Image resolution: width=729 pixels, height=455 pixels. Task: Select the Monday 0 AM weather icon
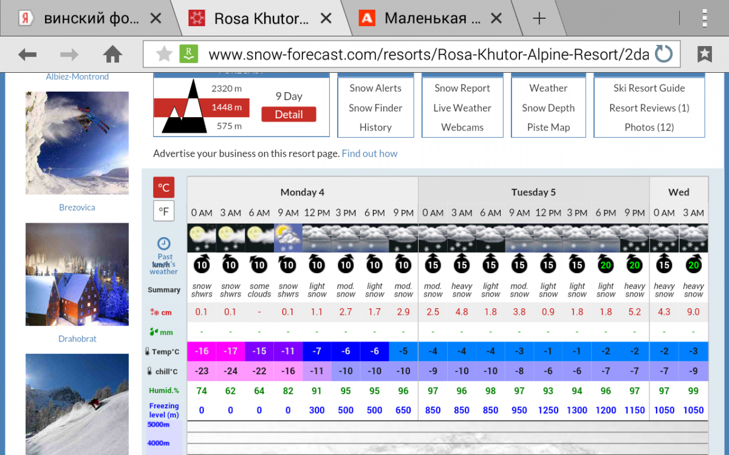pyautogui.click(x=202, y=238)
